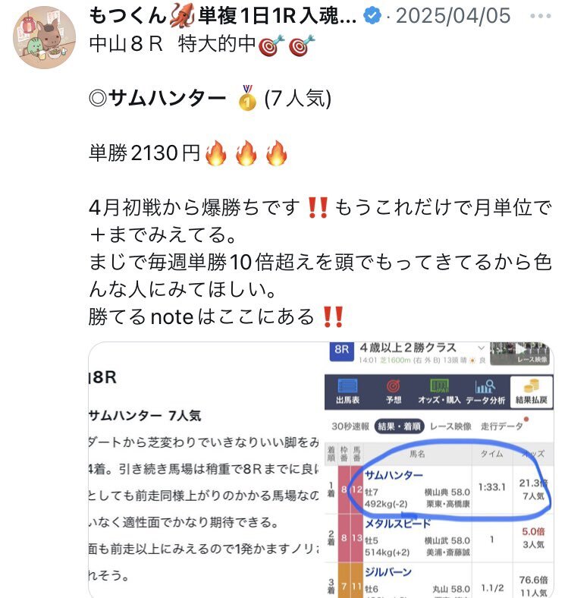Select the 結果・着順 pill tab
568x598 pixels.
point(399,426)
